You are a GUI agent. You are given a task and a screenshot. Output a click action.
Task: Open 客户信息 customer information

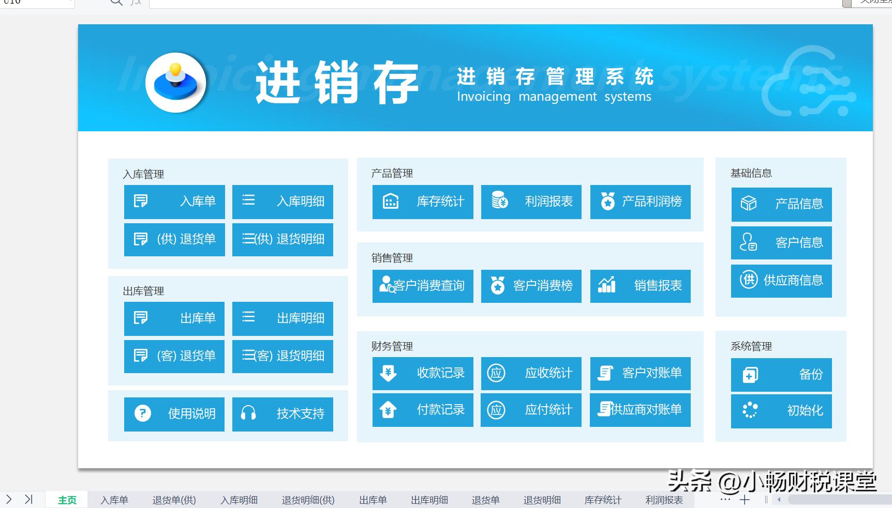pyautogui.click(x=781, y=242)
